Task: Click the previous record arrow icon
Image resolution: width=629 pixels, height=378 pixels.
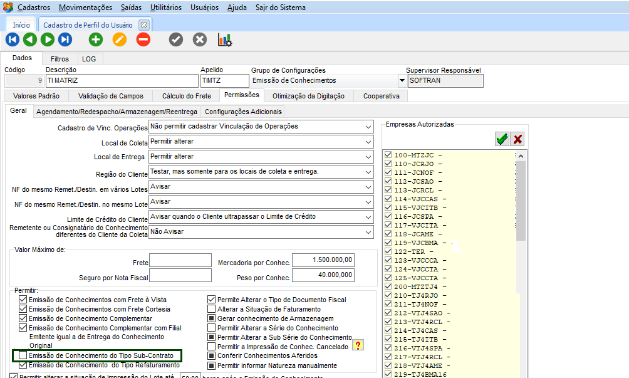Action: point(29,39)
